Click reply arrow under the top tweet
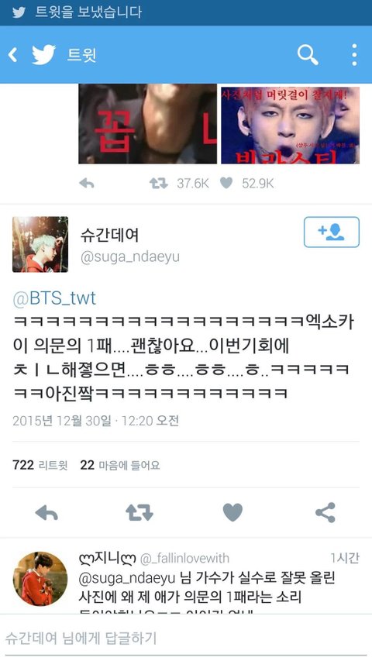The width and height of the screenshot is (372, 661). [87, 183]
